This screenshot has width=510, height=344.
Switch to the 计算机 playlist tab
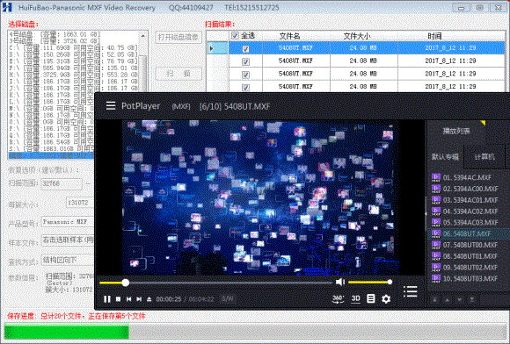(484, 157)
